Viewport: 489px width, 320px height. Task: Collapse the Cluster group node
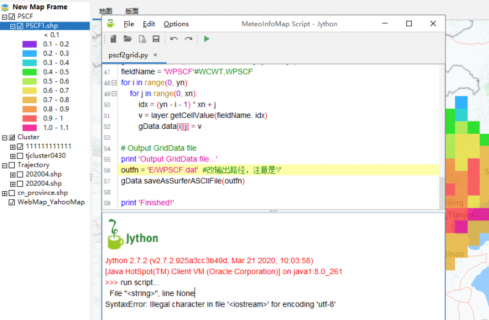click(x=5, y=137)
